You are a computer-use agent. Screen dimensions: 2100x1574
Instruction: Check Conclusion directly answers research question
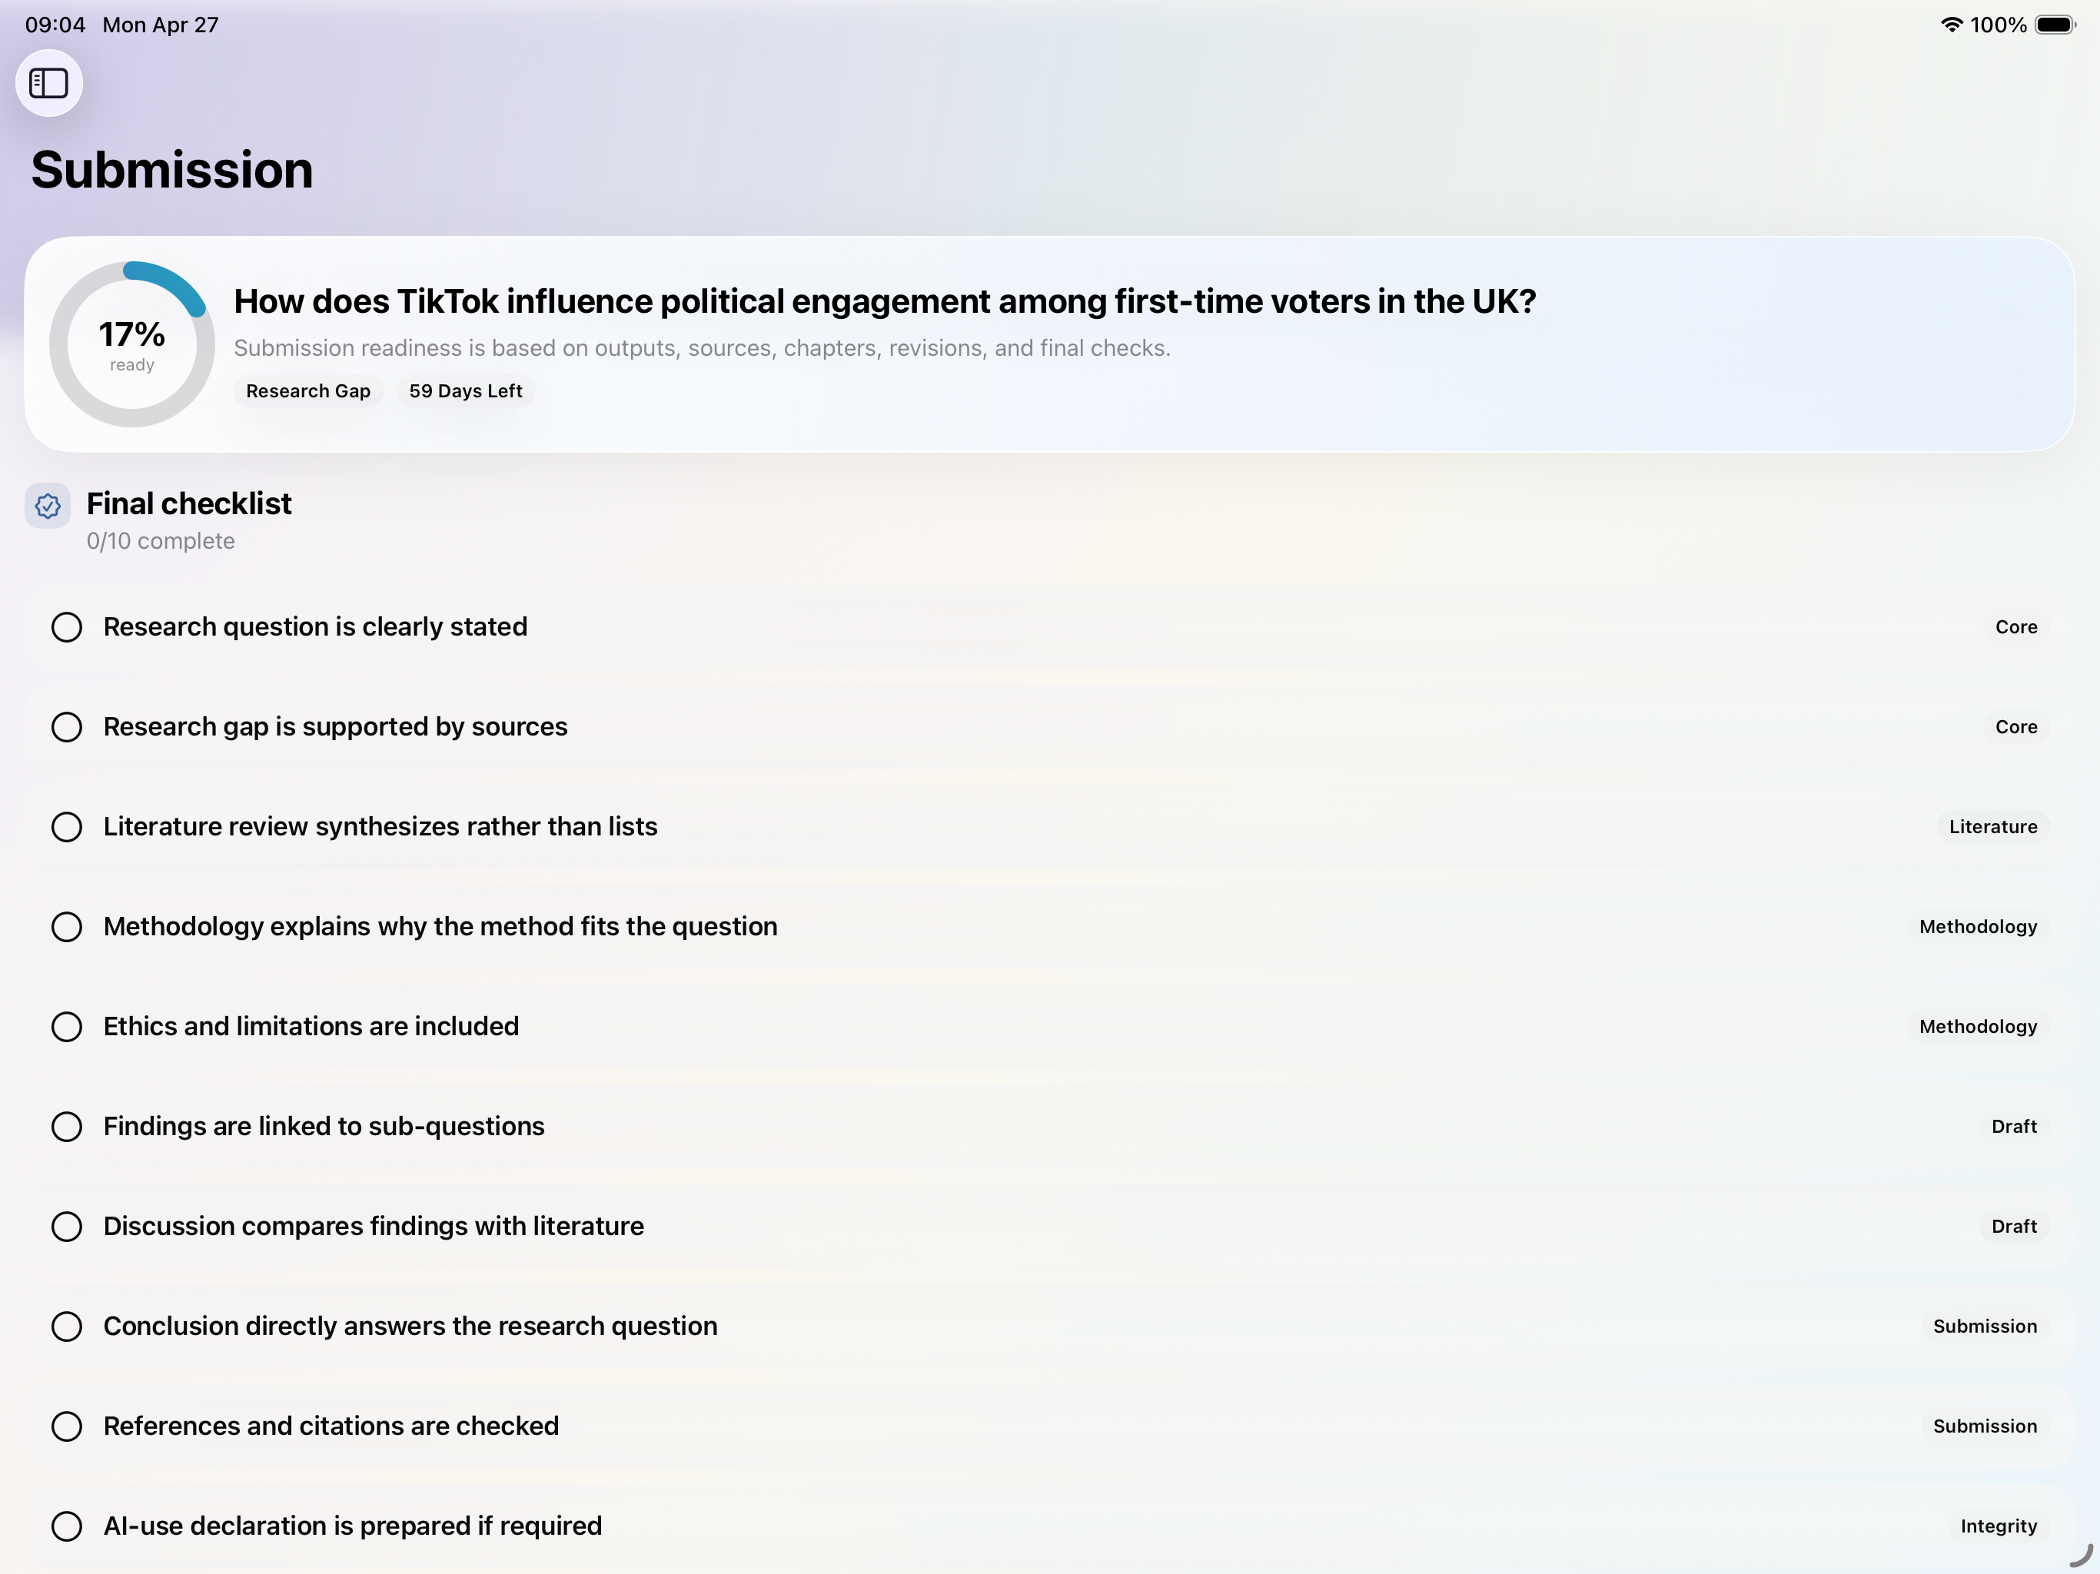66,1327
